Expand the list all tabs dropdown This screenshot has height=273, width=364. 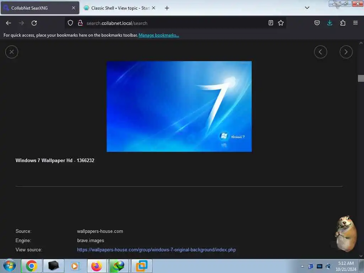(307, 8)
